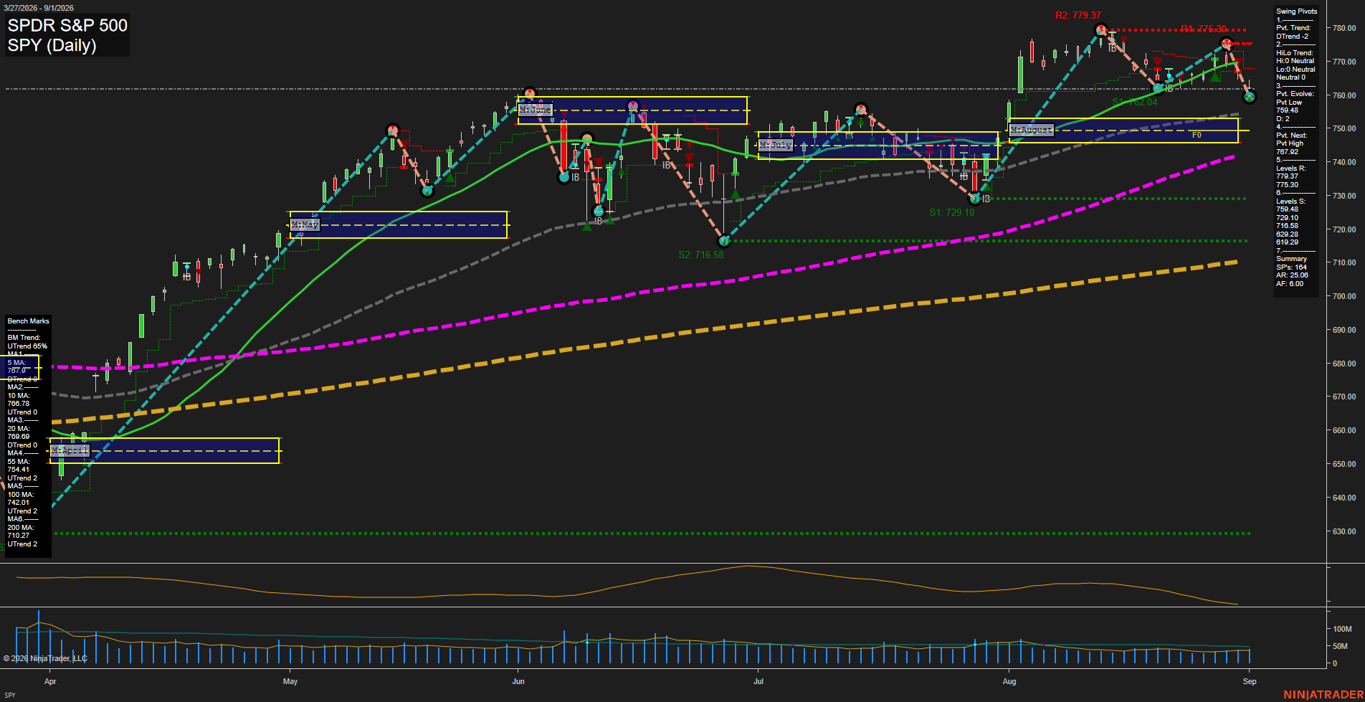Select the R2: 779.37 resistance label

[1078, 15]
